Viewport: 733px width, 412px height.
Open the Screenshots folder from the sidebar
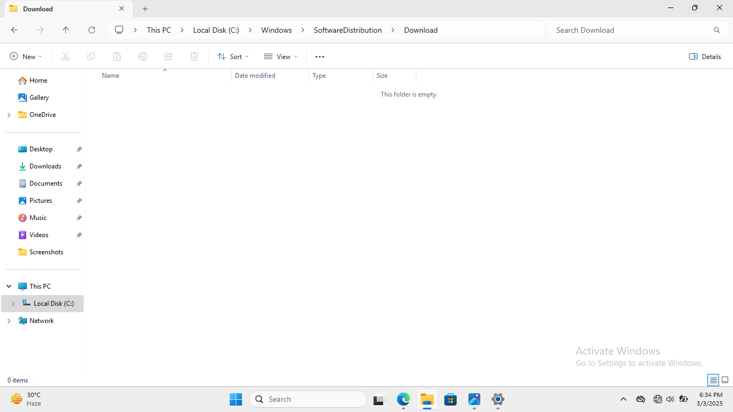46,252
